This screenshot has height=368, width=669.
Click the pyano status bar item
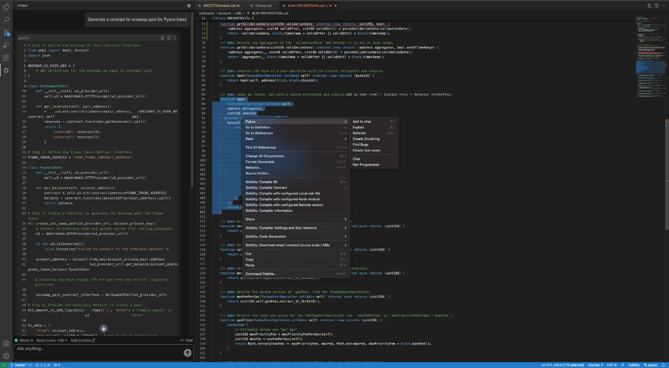650,365
